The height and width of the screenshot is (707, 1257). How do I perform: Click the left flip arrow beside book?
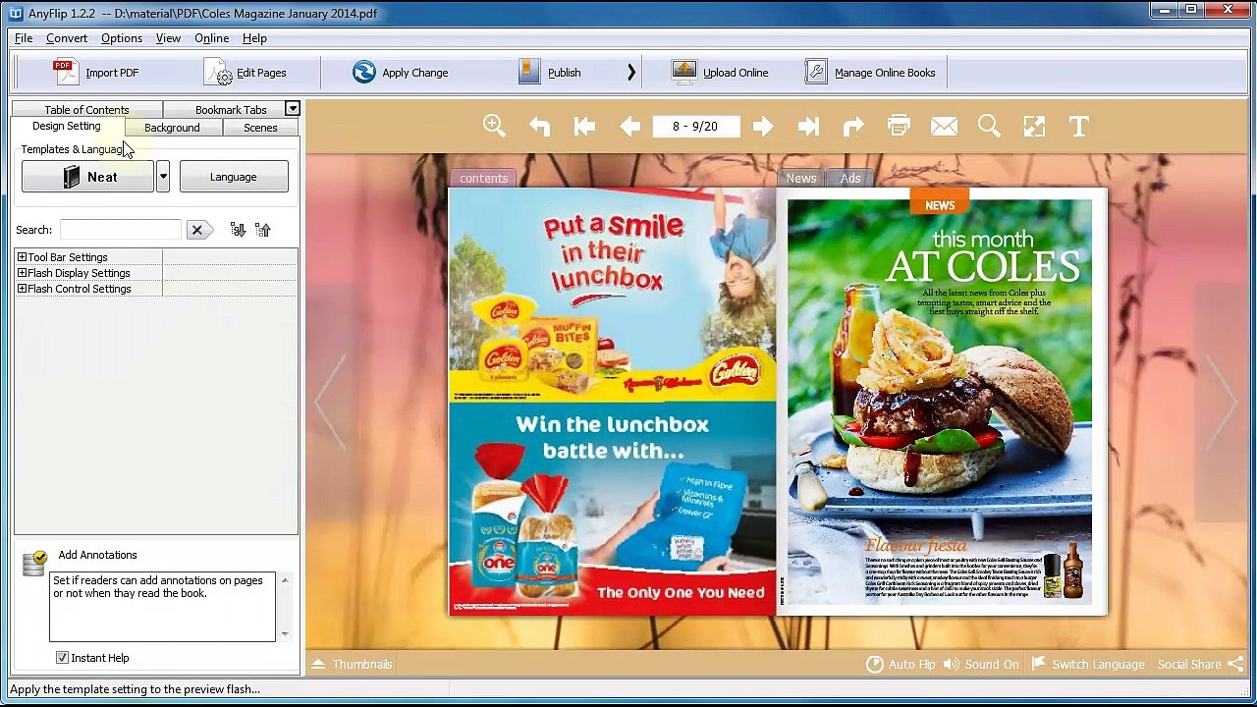331,402
